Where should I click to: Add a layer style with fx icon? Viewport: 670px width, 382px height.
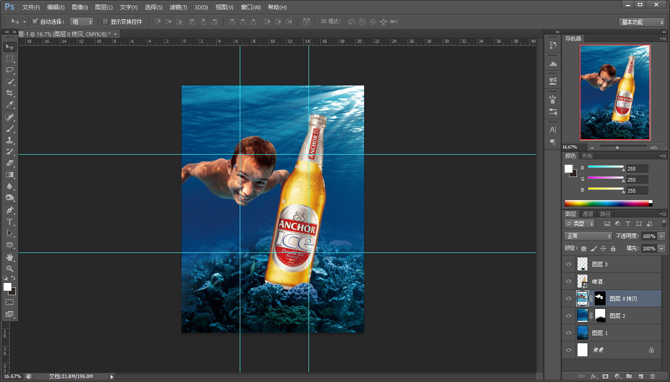(594, 376)
